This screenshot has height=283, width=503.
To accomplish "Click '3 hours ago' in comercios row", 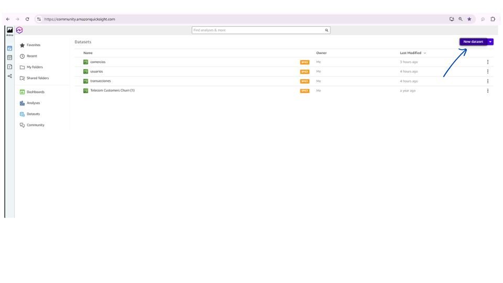I will coord(409,62).
